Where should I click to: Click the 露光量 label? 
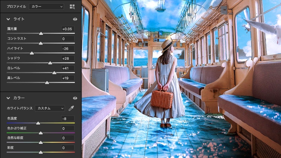[12, 29]
